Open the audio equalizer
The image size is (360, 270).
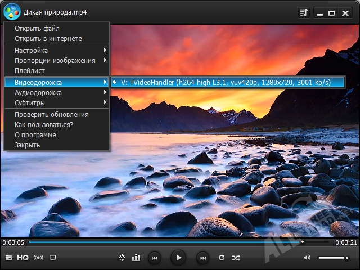(136, 258)
